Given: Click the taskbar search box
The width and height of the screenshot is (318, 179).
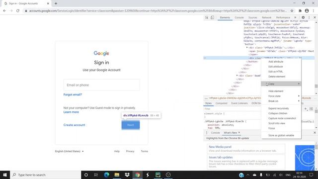Looking at the screenshot, I should click(45, 175).
